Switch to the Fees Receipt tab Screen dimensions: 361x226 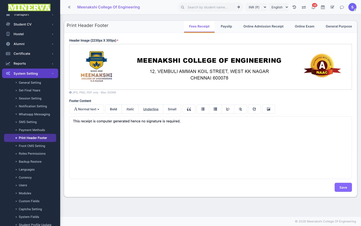[x=199, y=26]
